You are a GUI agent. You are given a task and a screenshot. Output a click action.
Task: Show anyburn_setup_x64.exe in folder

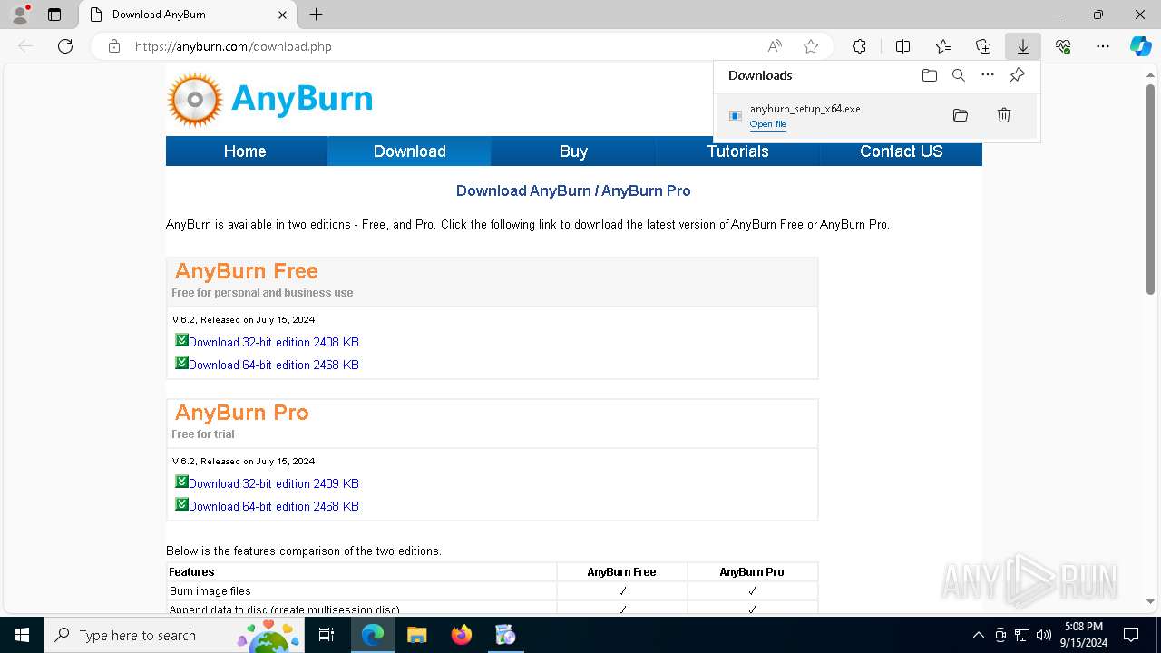click(961, 115)
